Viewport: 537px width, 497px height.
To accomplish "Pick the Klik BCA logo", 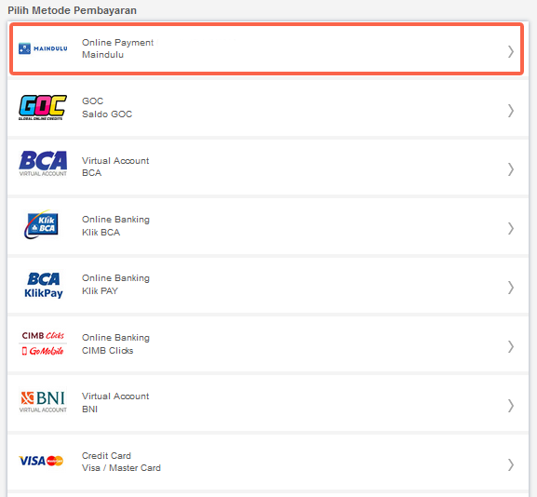I will [x=42, y=224].
